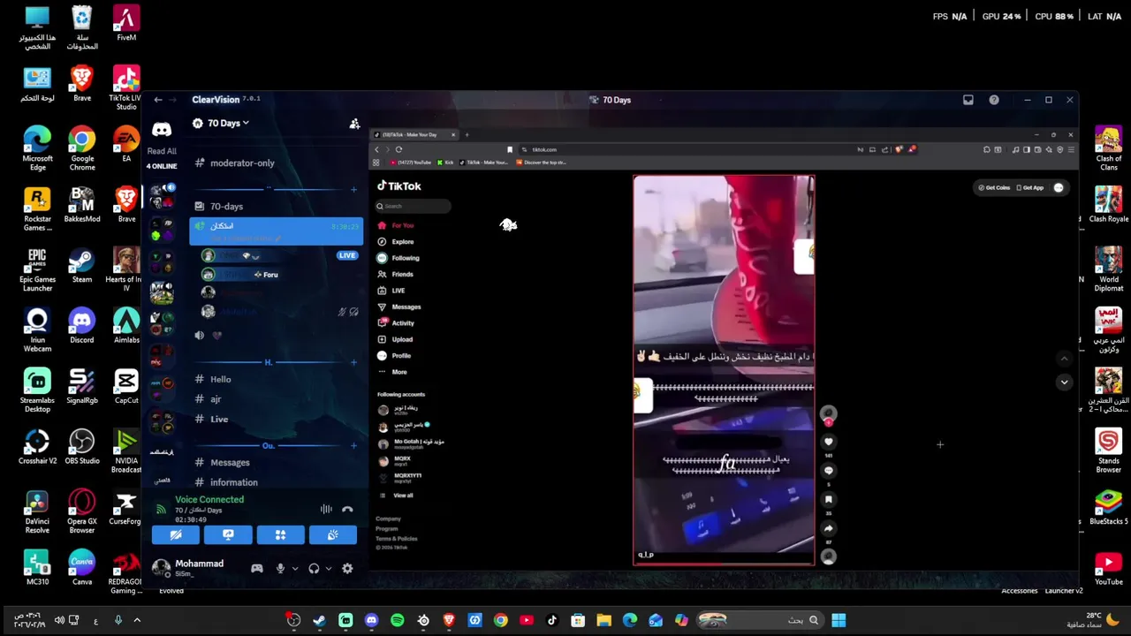Open OBS Studio desktop icon
Screen dimensions: 1131x636
pos(82,445)
